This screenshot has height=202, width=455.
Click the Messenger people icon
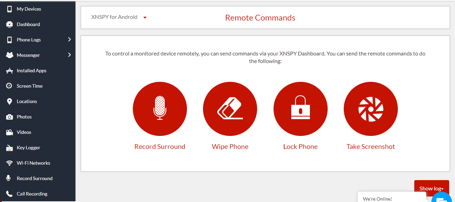tap(10, 55)
